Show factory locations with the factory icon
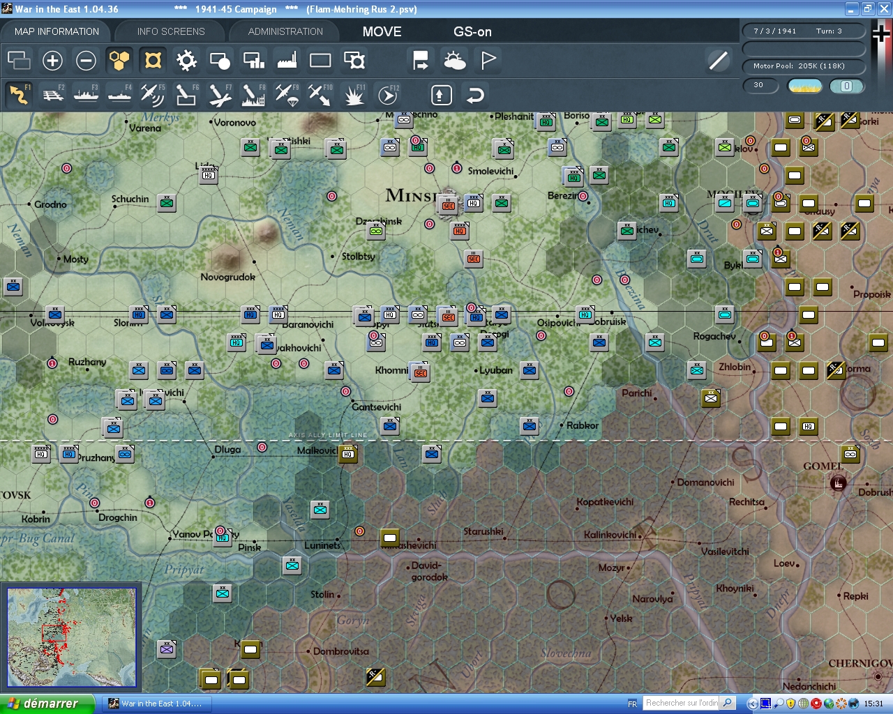The image size is (893, 714). (x=287, y=61)
